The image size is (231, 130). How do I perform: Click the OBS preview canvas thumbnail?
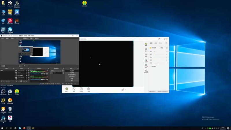[x=40, y=52]
